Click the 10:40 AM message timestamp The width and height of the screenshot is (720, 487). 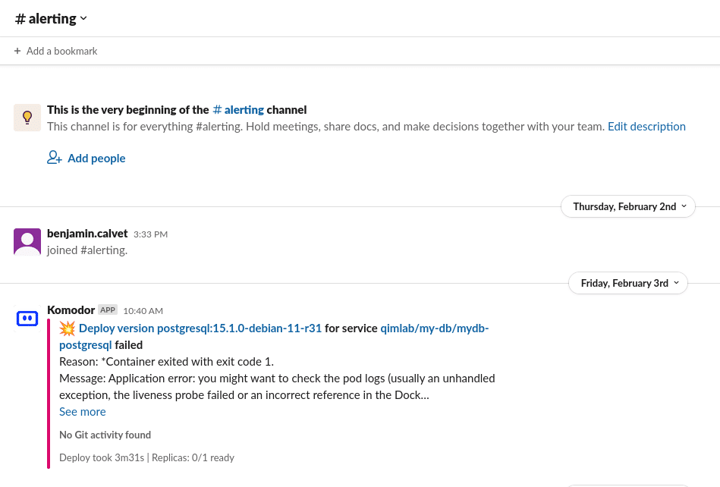click(x=143, y=311)
